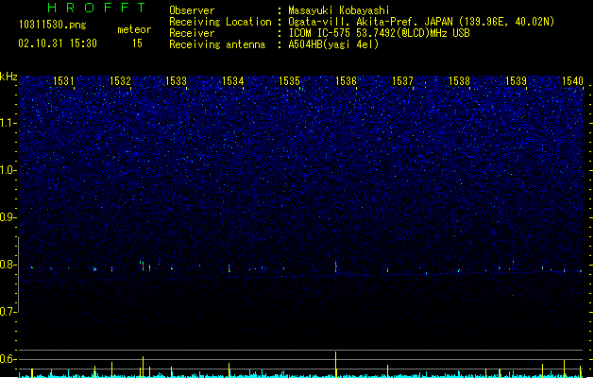Select the meteor count value 15
Screen dimensions: 594x378
(137, 43)
